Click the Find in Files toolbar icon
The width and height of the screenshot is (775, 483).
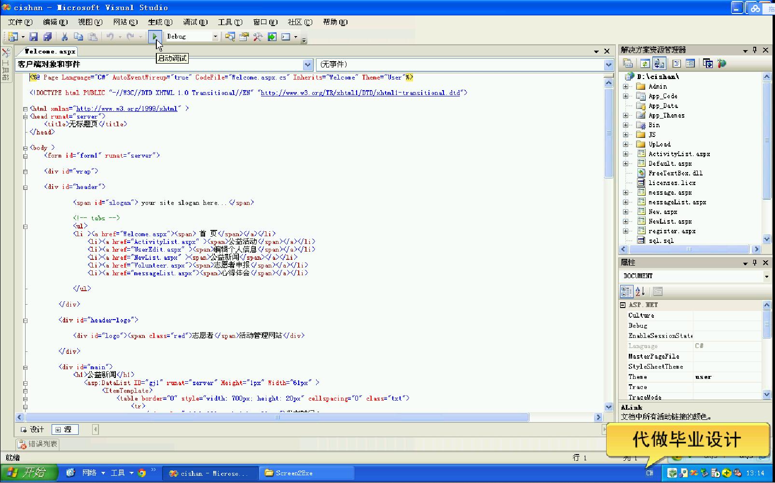pyautogui.click(x=230, y=37)
